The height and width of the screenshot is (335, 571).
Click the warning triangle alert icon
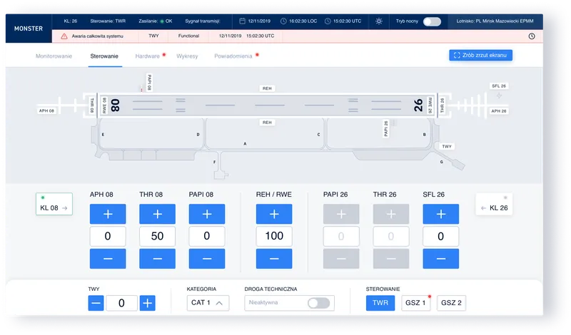point(64,36)
